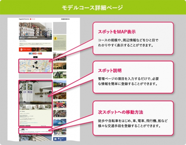Open the yellow profile avatar icon
The image size is (186, 145).
55,38
